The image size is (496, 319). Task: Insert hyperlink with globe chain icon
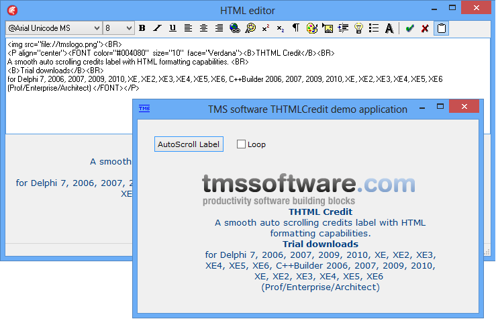(x=235, y=28)
